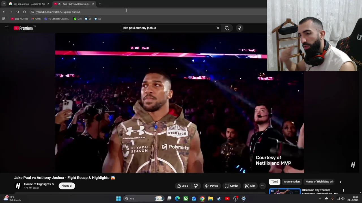The width and height of the screenshot is (362, 203).
Task: Open the W bookmark
Action: (88, 19)
